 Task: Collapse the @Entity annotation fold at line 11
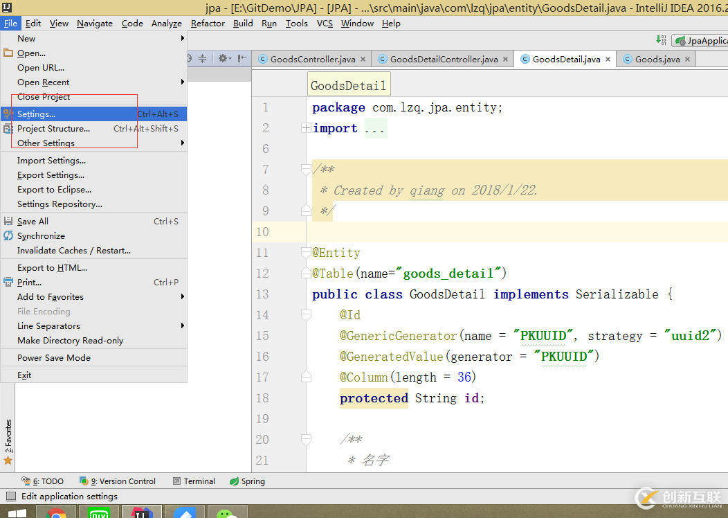click(306, 253)
